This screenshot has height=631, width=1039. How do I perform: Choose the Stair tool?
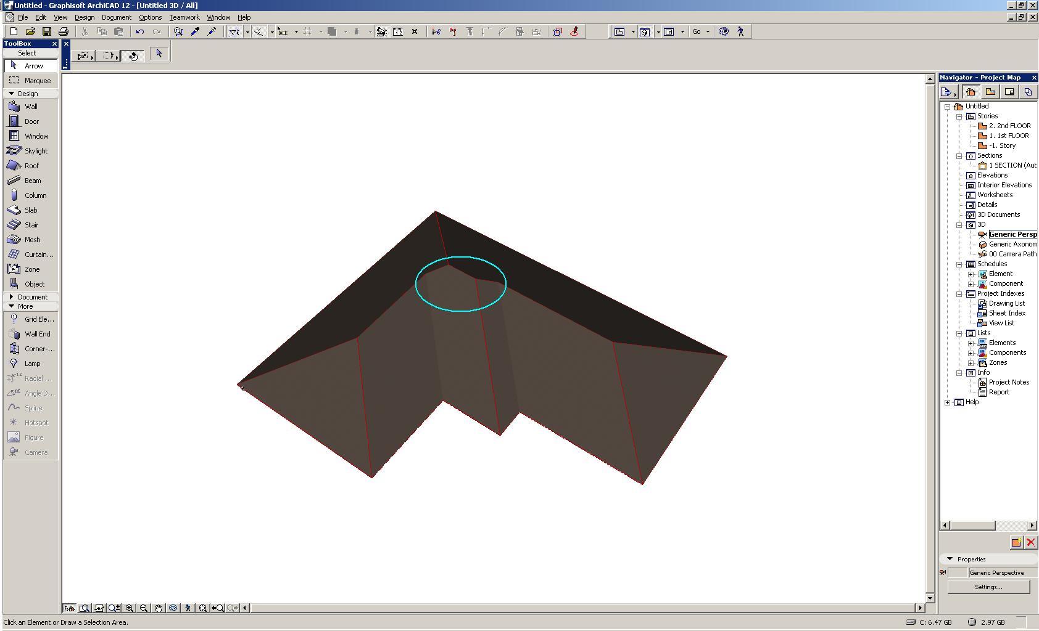point(31,225)
